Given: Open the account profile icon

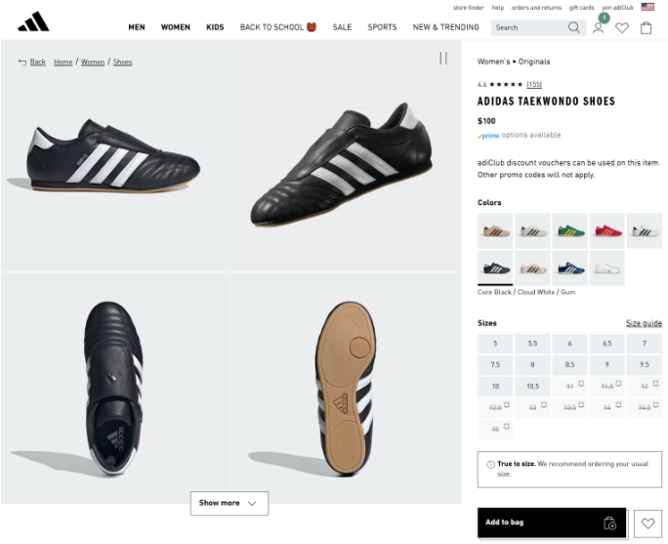Looking at the screenshot, I should (x=598, y=28).
